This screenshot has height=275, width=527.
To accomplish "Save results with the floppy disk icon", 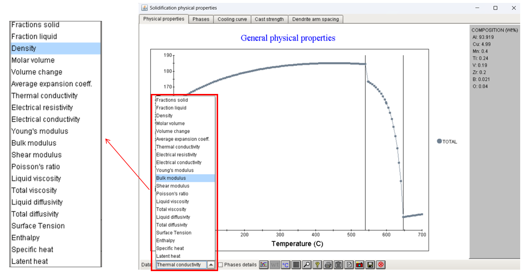I will [x=371, y=265].
